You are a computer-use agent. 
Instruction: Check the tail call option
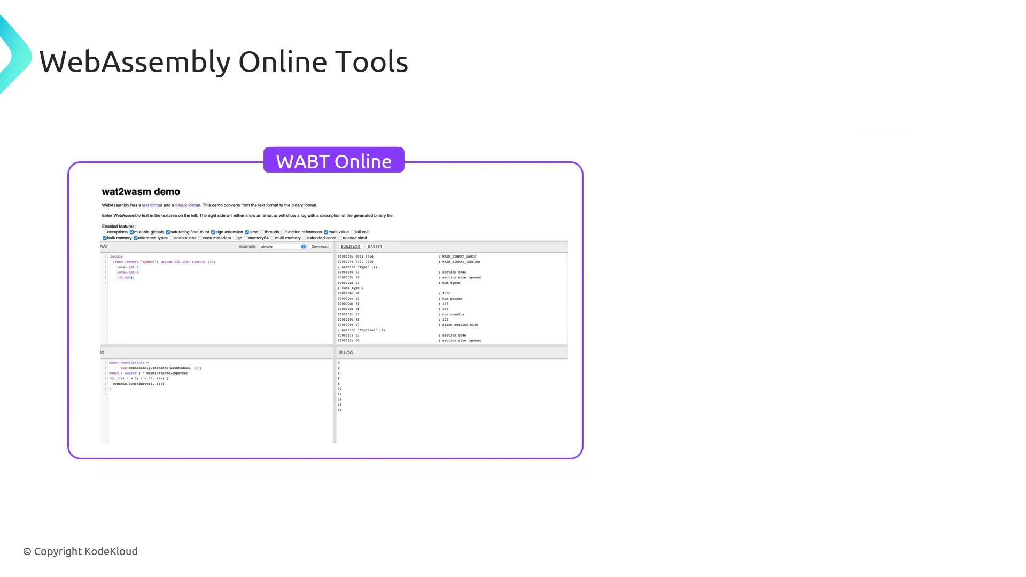(353, 232)
